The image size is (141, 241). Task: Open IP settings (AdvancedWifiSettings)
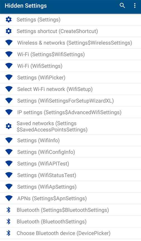pos(71,112)
